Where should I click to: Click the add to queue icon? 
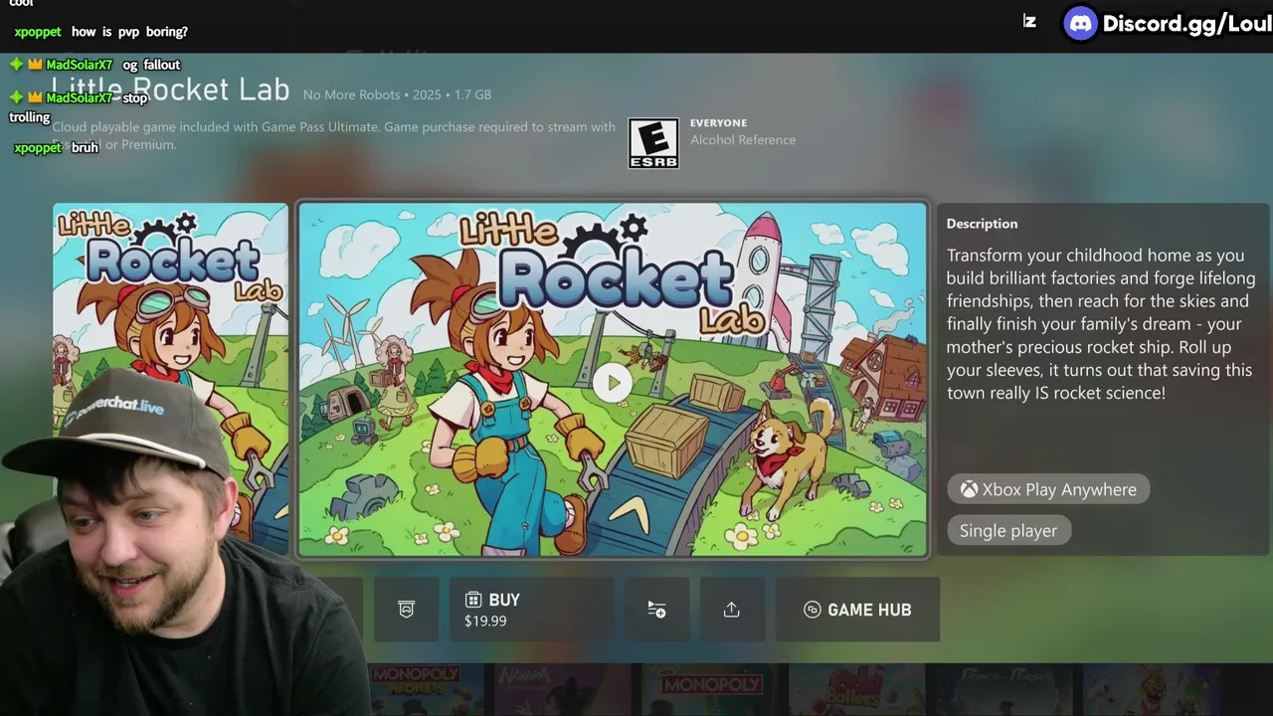[656, 610]
